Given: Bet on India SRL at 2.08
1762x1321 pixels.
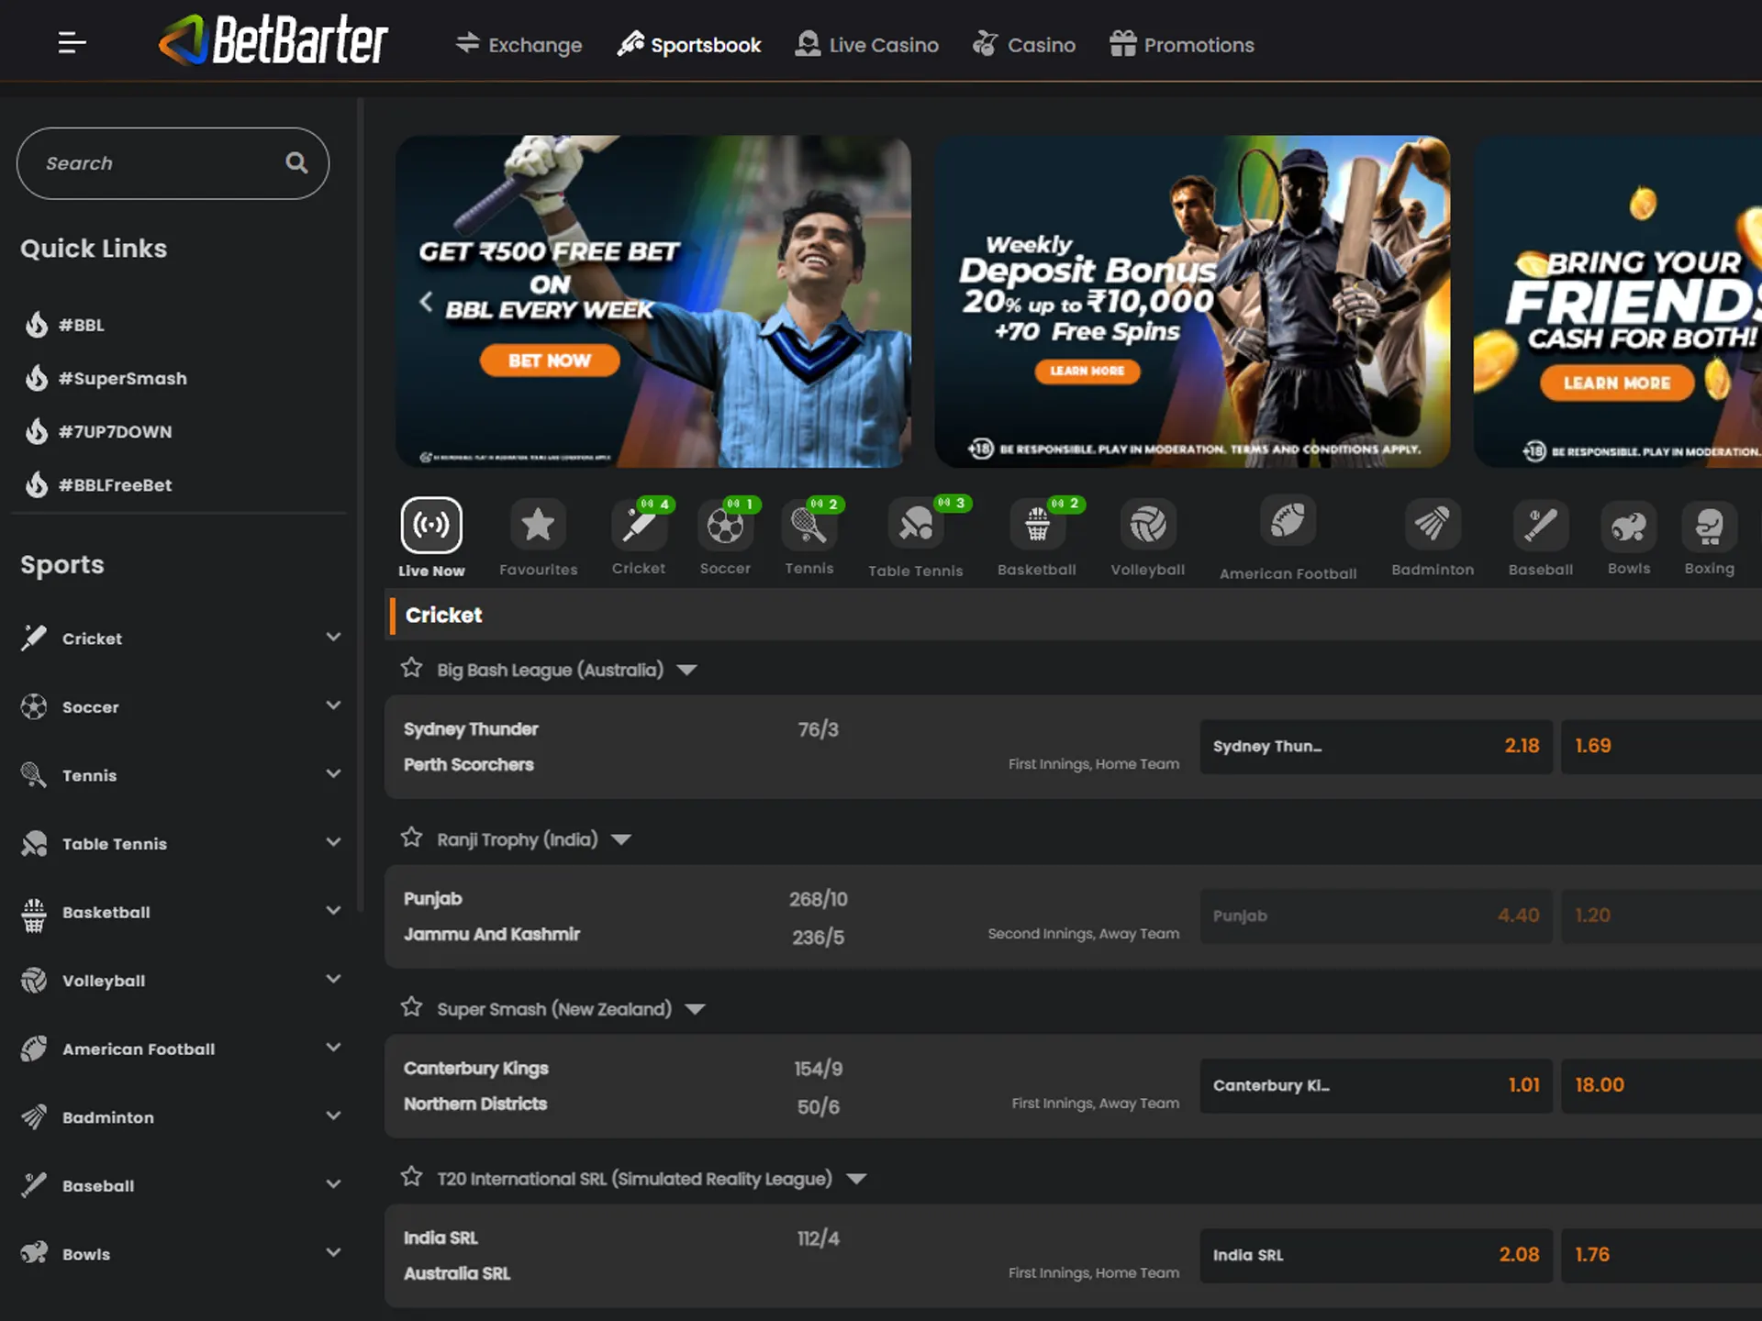Looking at the screenshot, I should [x=1376, y=1255].
